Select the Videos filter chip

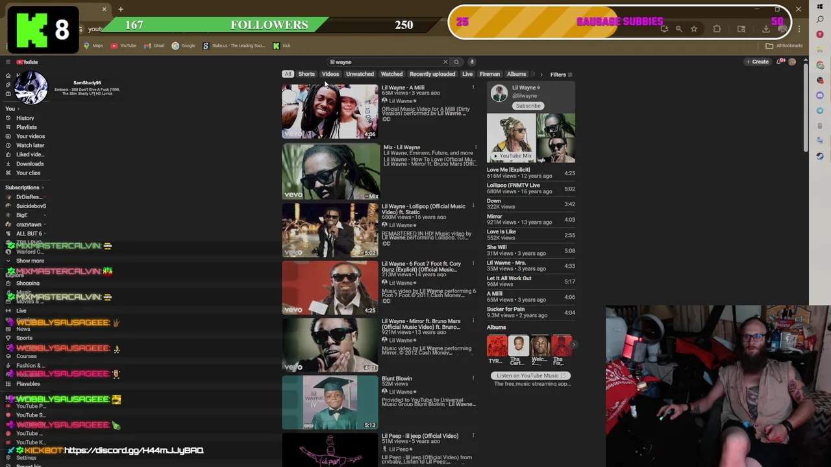(330, 75)
